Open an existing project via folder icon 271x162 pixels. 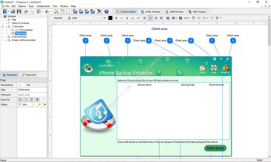[13, 11]
